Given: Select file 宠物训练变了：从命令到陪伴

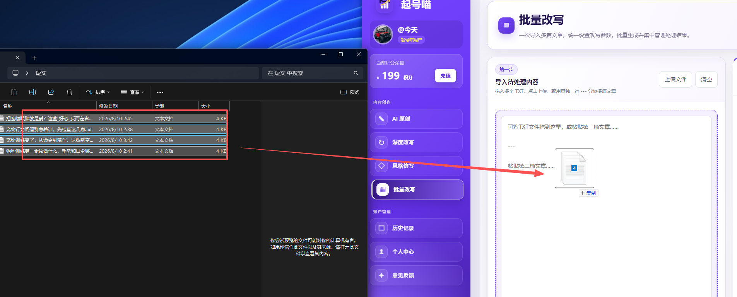Looking at the screenshot, I should [114, 140].
